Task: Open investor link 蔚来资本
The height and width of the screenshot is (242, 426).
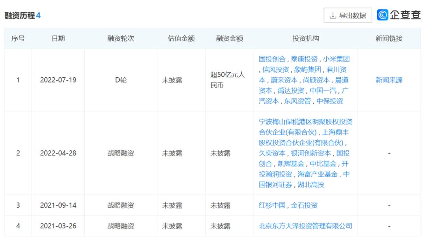Action: click(x=284, y=80)
